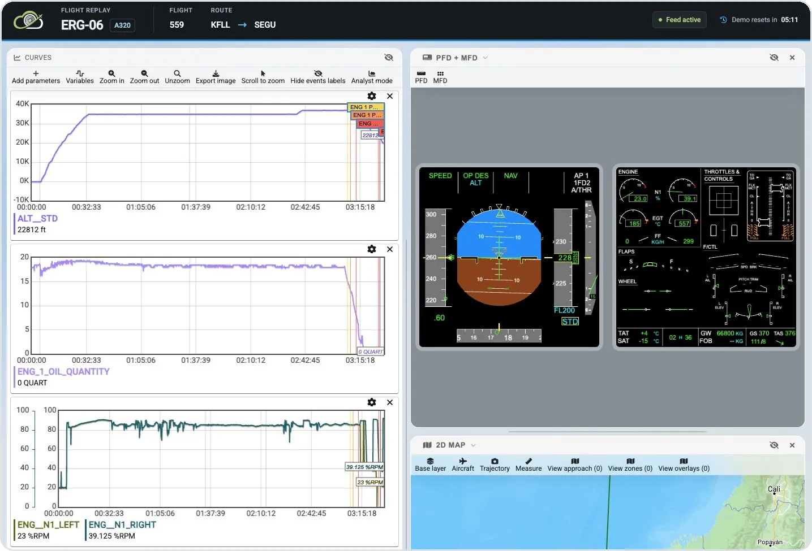The width and height of the screenshot is (812, 551).
Task: Export image of the curves
Action: (x=216, y=77)
